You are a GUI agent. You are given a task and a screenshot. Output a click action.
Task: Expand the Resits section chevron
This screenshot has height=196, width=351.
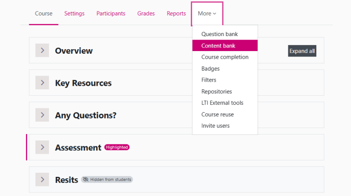point(42,180)
